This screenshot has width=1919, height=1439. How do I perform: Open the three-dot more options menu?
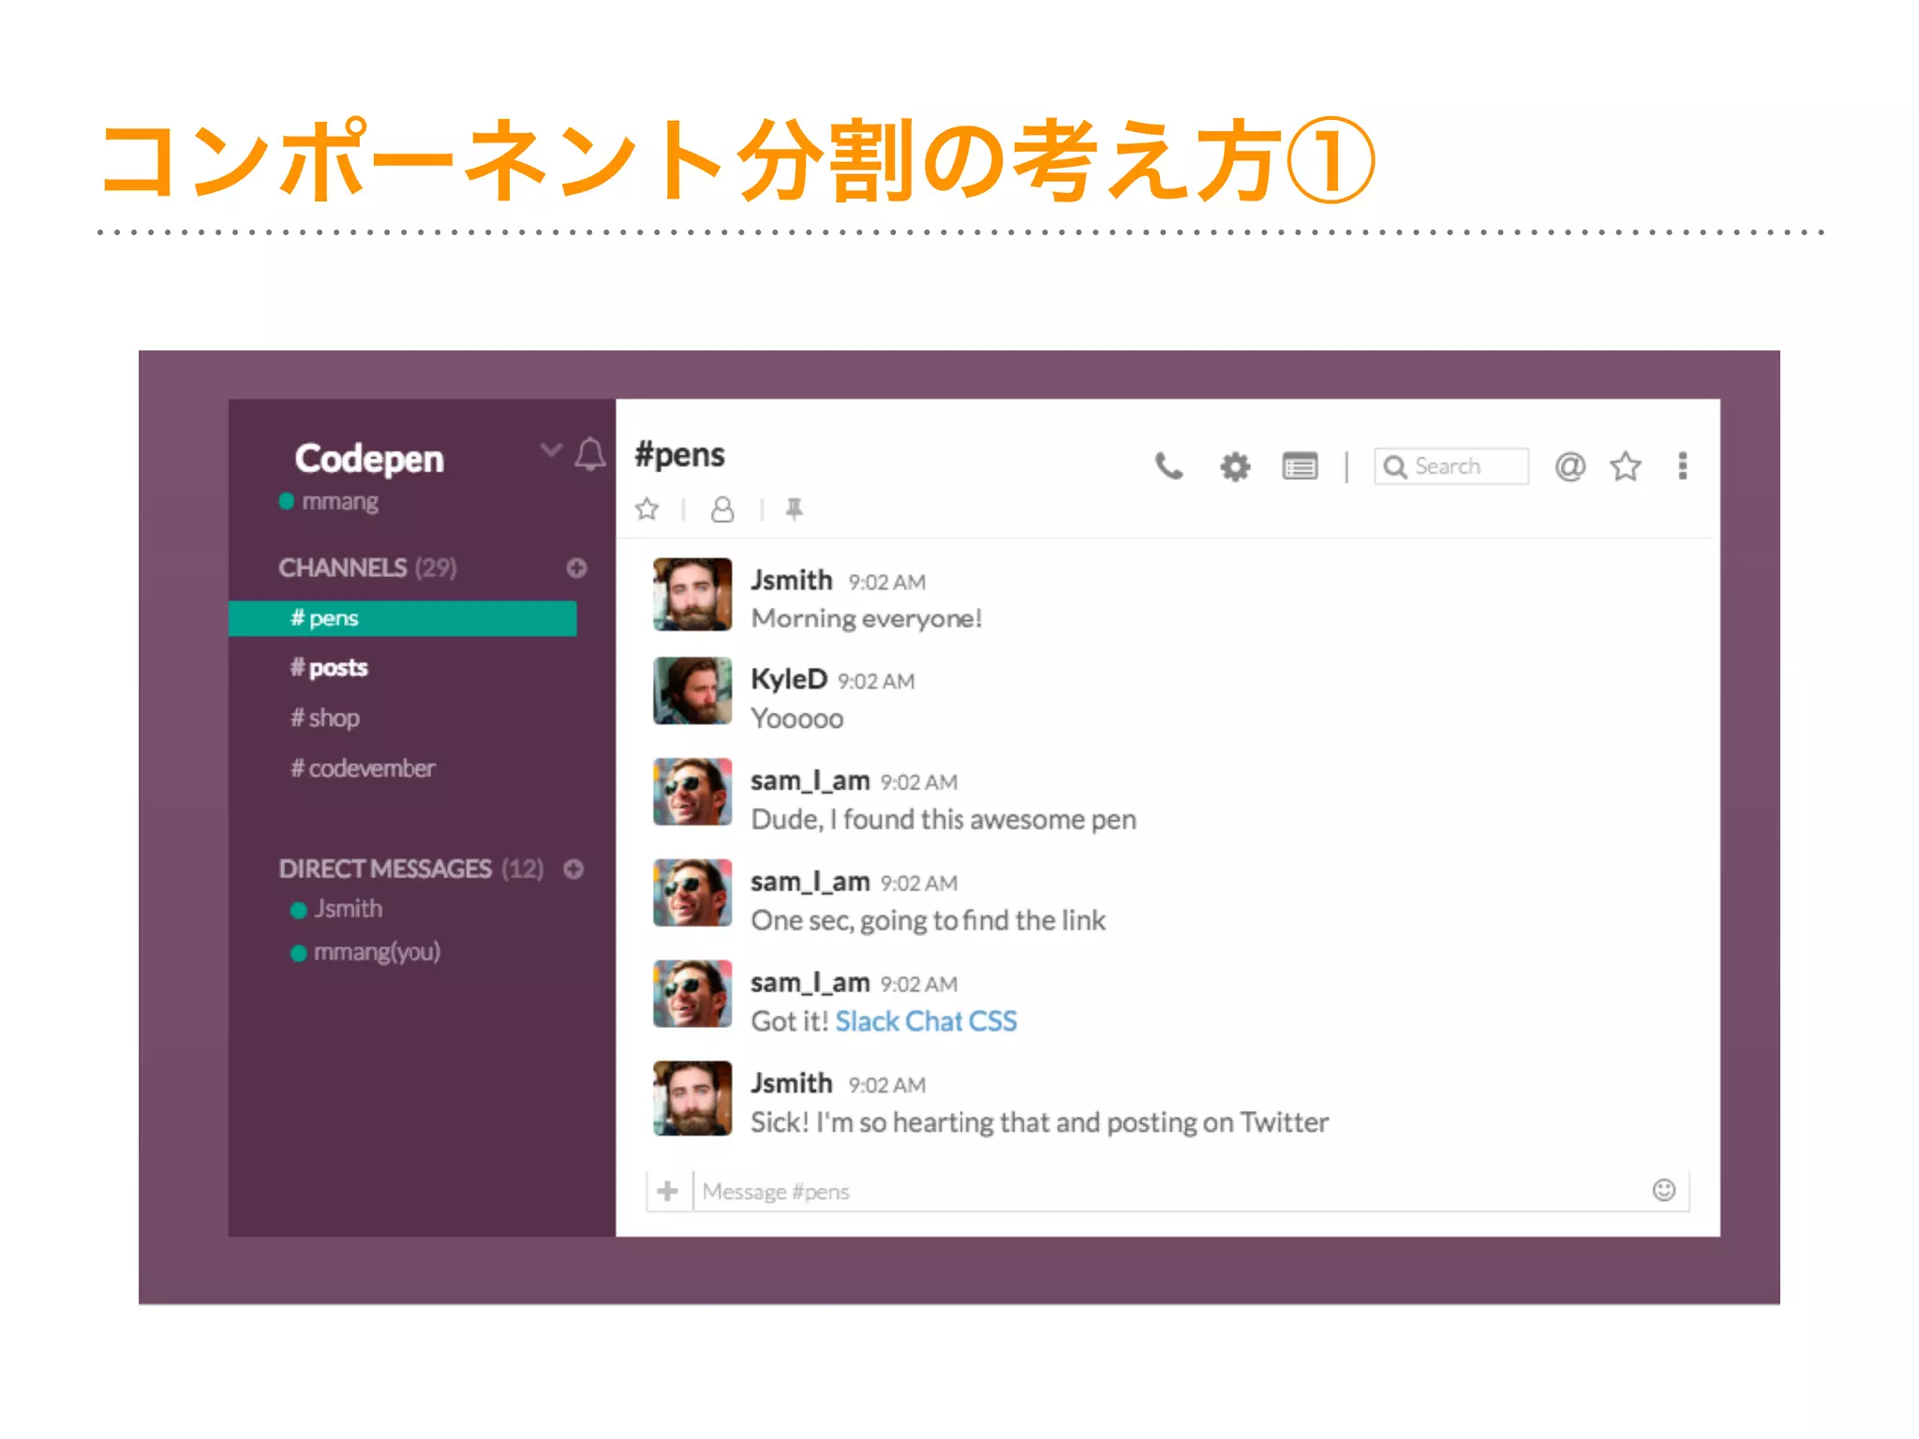tap(1683, 466)
